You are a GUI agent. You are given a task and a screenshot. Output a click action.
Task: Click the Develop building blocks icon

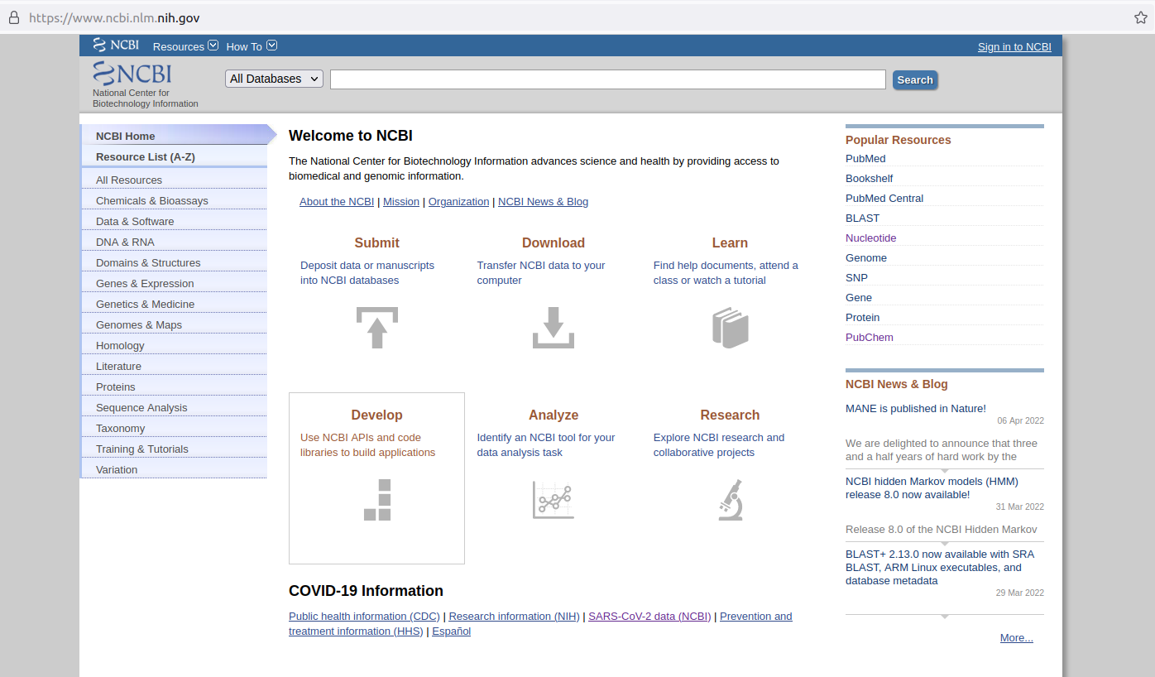[x=376, y=500]
